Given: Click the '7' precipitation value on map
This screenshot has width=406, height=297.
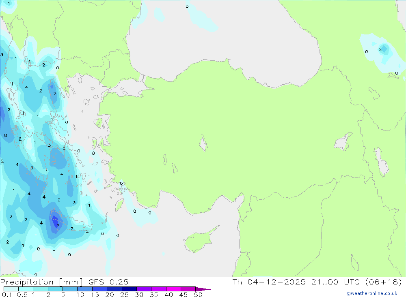Looking at the screenshot, I should click(55, 93).
